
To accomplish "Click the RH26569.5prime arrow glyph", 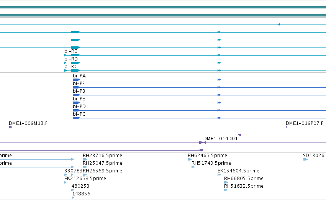I will click(x=85, y=175).
